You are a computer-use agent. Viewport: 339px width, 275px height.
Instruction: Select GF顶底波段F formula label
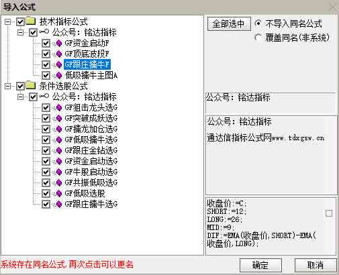click(x=87, y=54)
